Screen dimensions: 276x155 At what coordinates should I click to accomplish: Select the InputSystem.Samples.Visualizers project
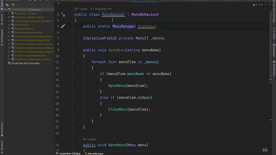[x=34, y=21]
